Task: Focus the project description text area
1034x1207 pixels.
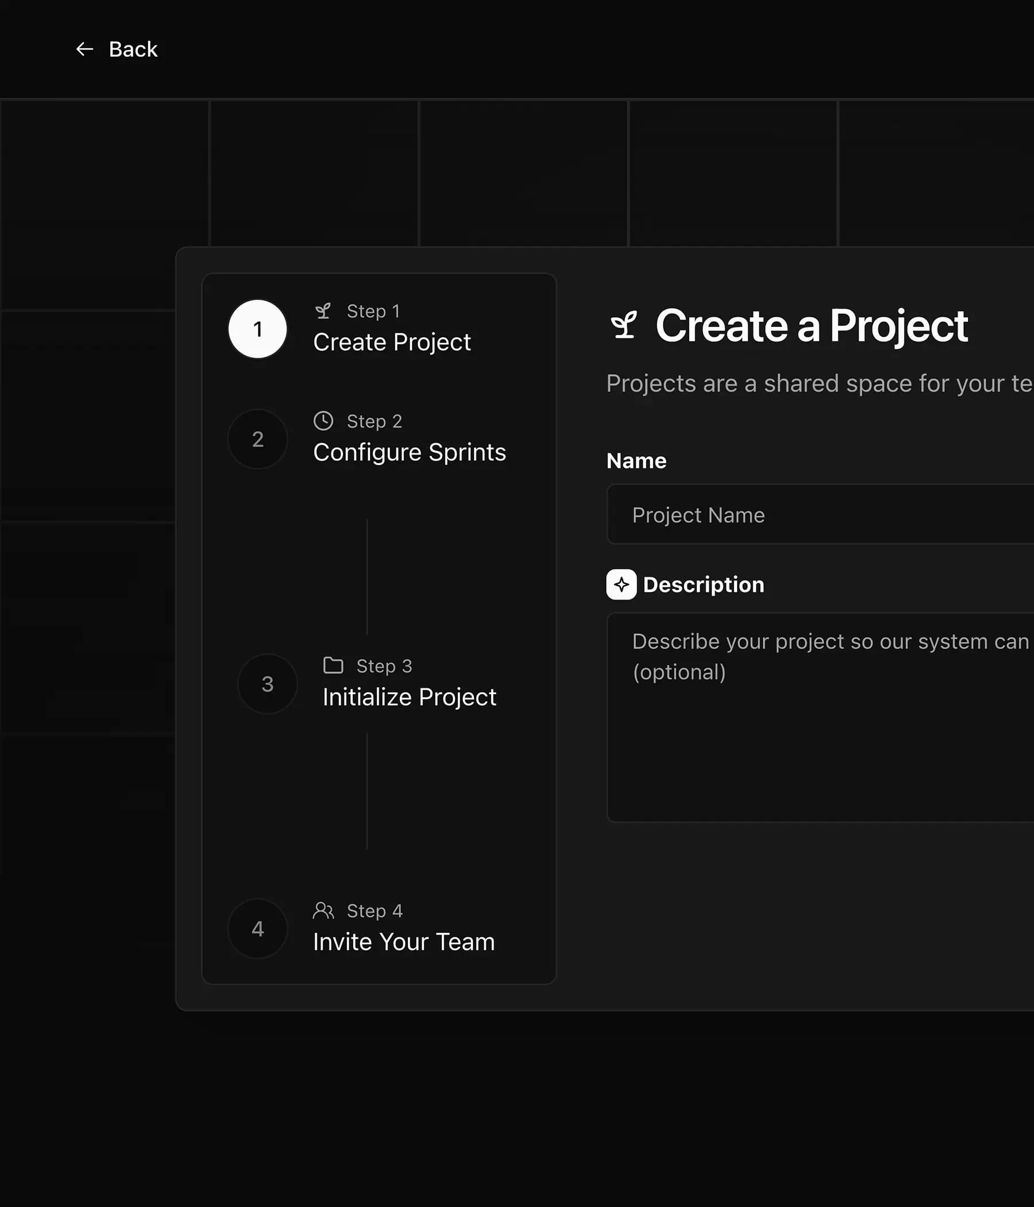Action: 820,718
